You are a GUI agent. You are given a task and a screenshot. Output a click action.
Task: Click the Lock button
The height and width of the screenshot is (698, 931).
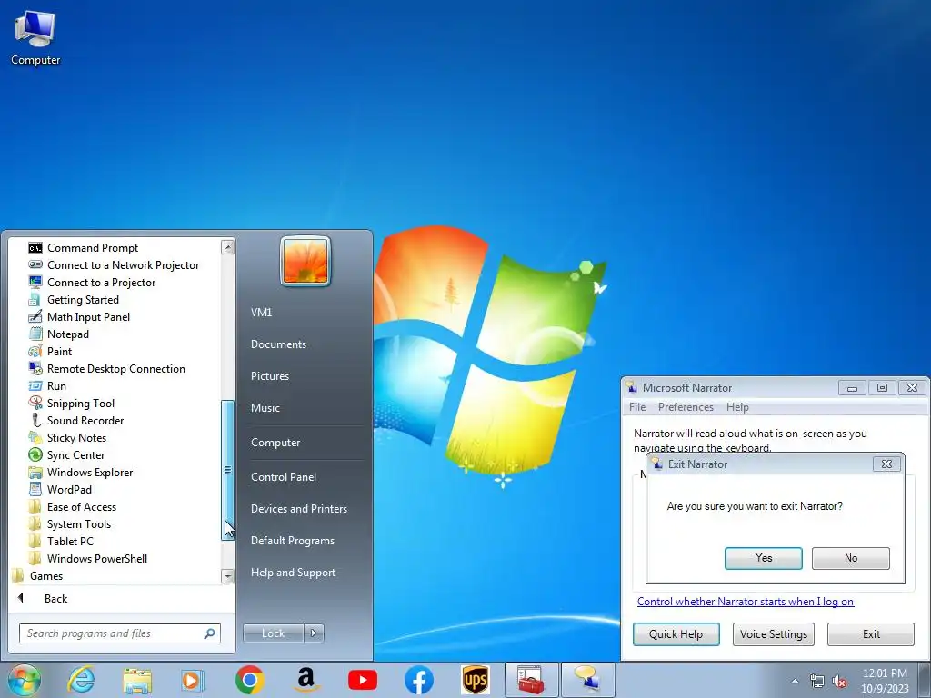point(273,633)
